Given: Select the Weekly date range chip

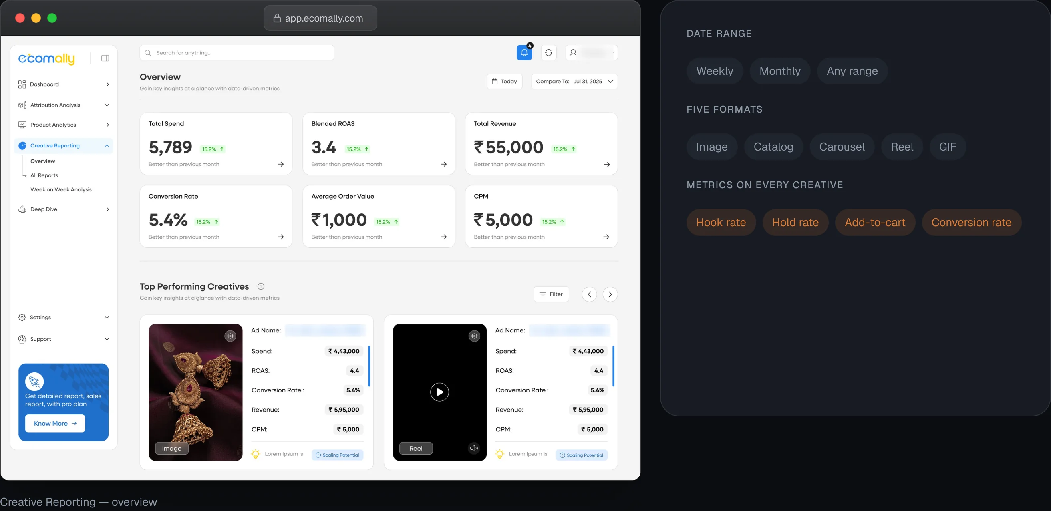Looking at the screenshot, I should (x=715, y=71).
